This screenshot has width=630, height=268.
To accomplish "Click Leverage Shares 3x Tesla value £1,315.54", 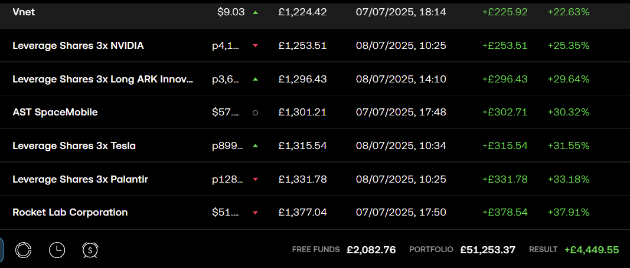I will (302, 145).
